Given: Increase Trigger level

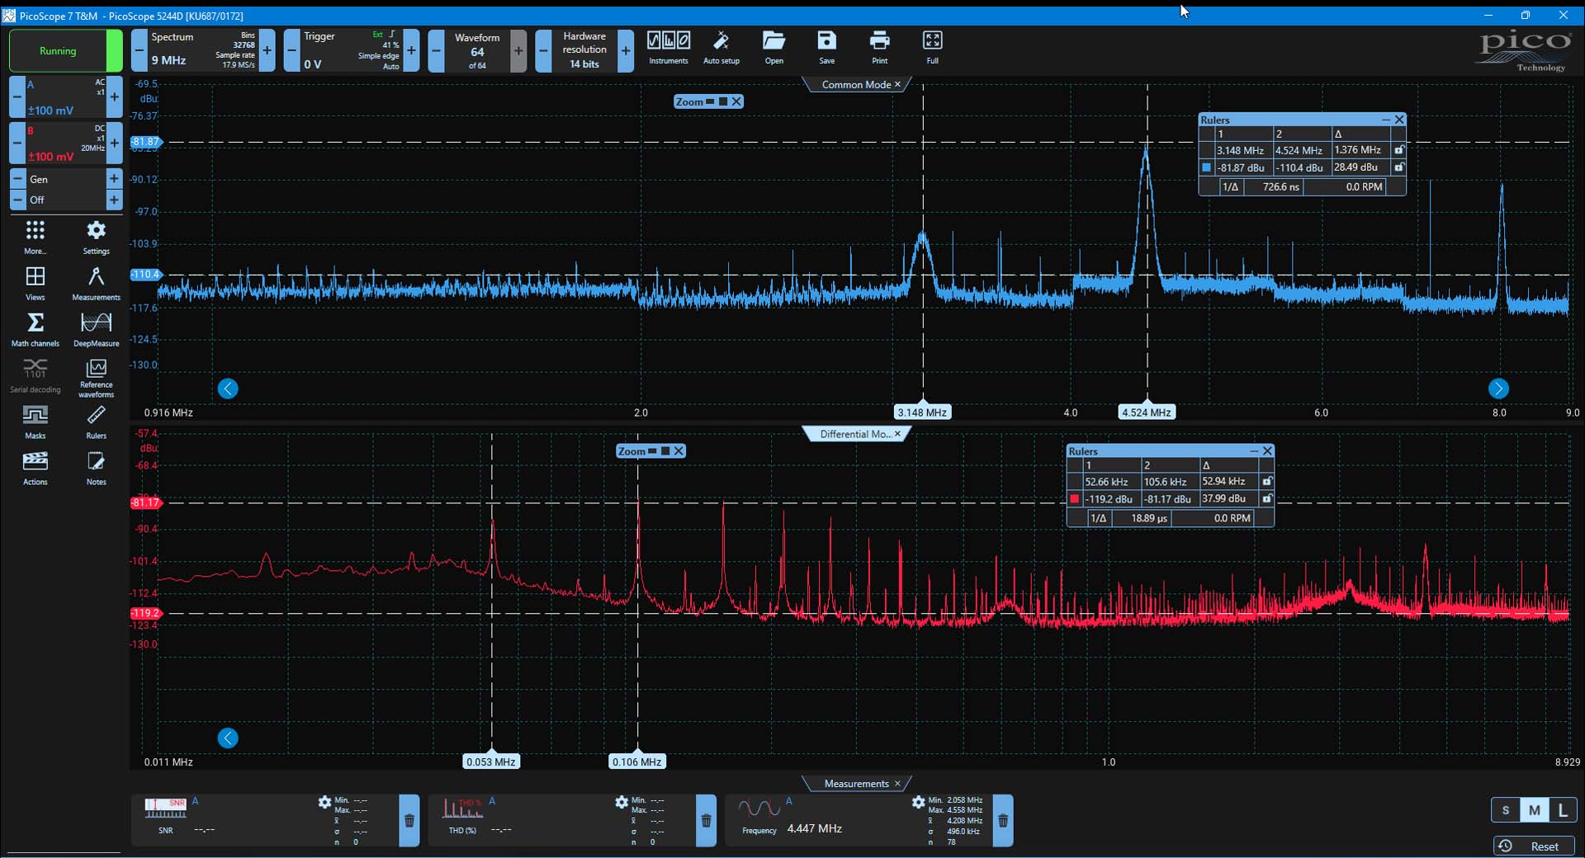Looking at the screenshot, I should (x=411, y=51).
